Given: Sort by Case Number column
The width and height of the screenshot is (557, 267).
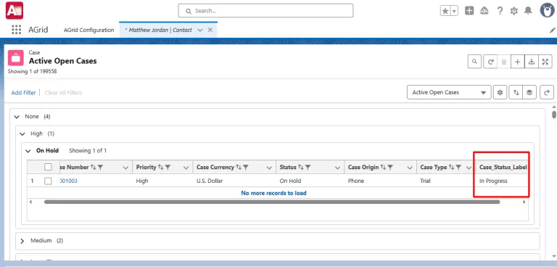Looking at the screenshot, I should click(x=94, y=167).
